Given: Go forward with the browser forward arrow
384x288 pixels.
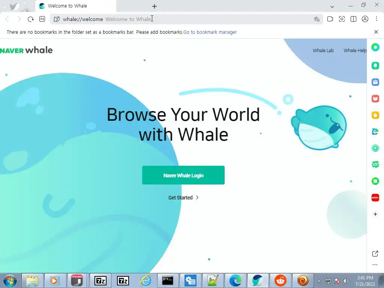Looking at the screenshot, I should pyautogui.click(x=19, y=19).
